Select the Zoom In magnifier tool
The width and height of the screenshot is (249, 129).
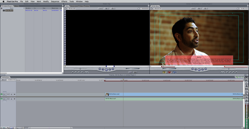point(247,94)
